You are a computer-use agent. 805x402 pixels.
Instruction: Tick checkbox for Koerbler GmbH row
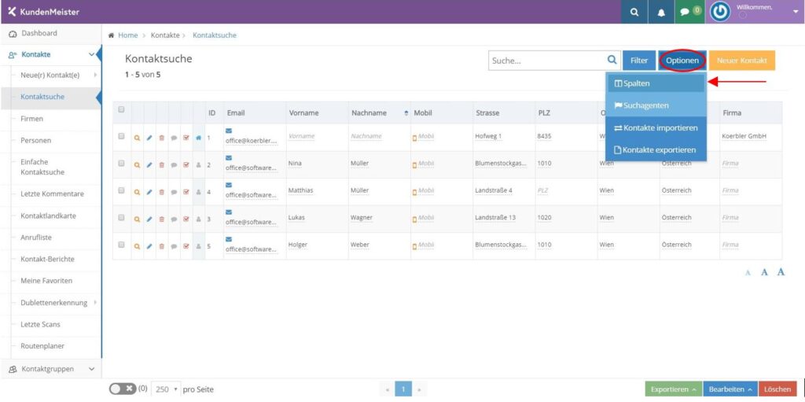click(121, 136)
